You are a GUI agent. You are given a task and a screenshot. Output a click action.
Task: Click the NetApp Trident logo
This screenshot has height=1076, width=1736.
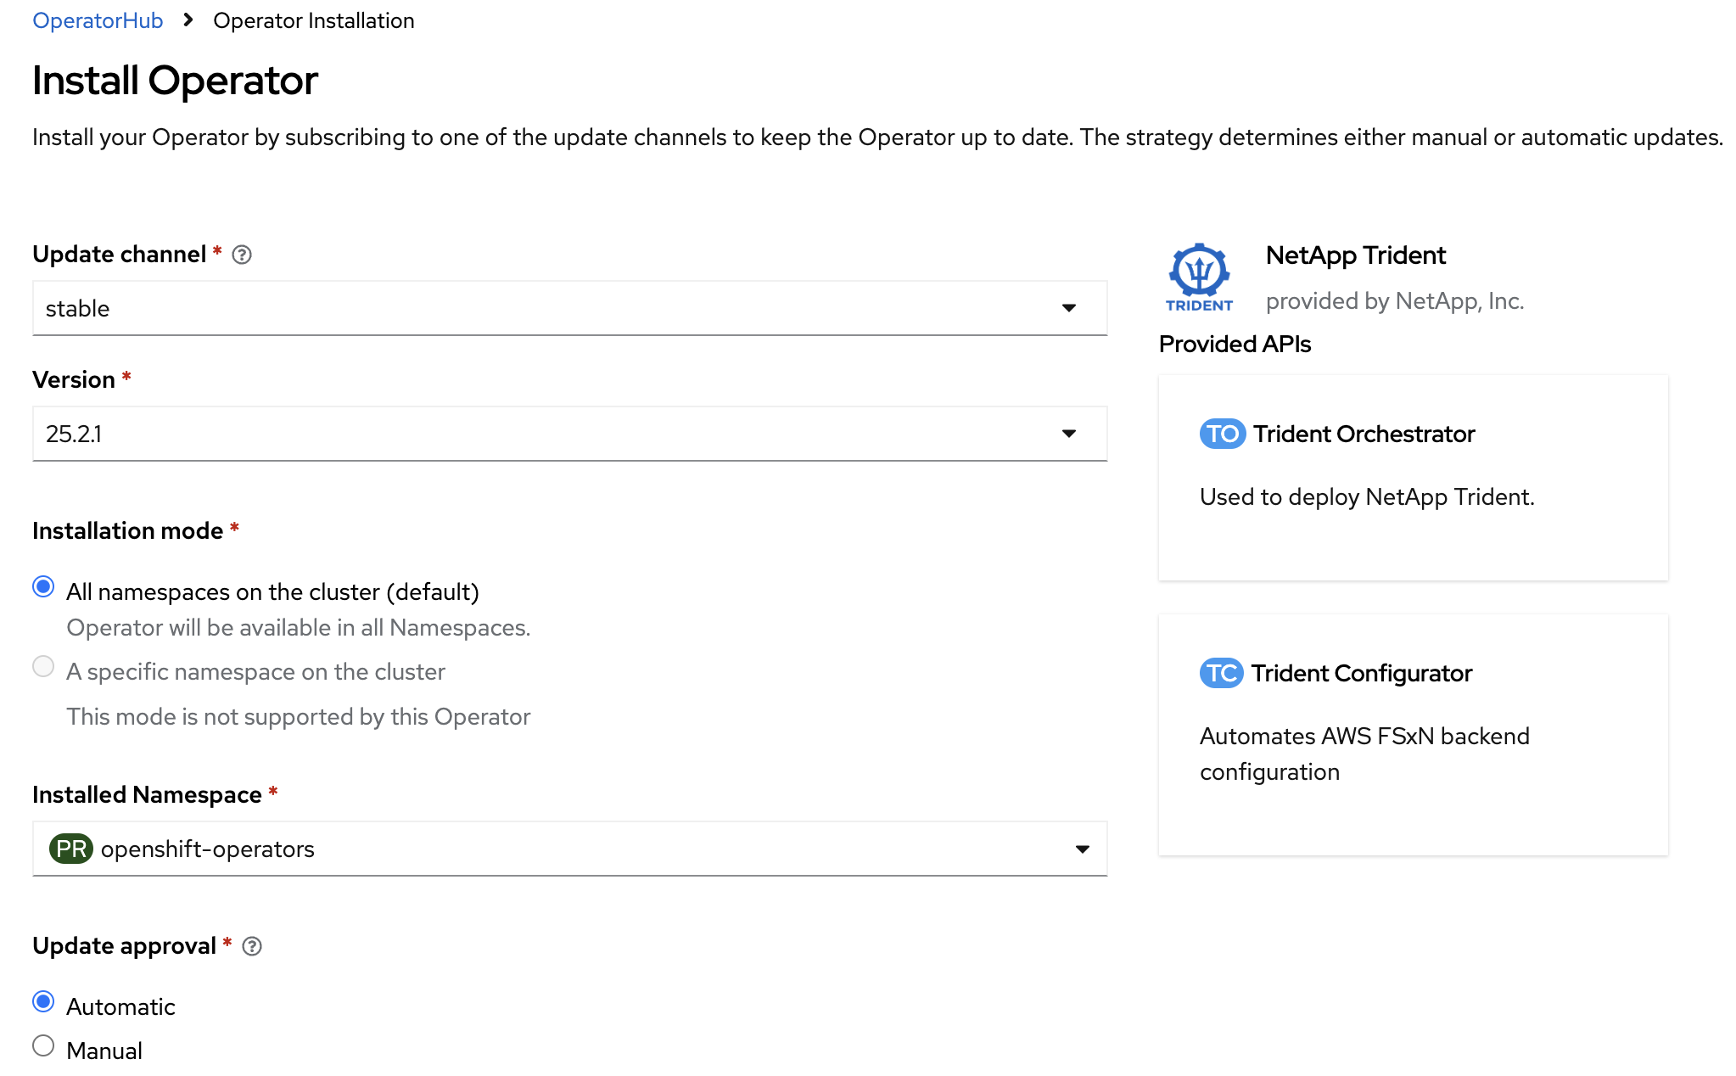click(x=1199, y=277)
